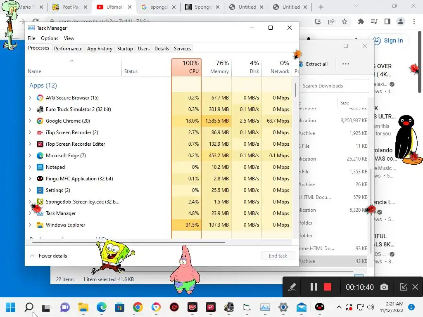Select the Microsoft Edge icon in process list
Image resolution: width=423 pixels, height=317 pixels.
[40, 156]
